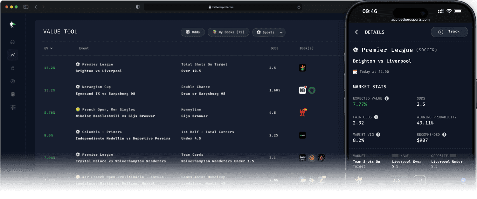
Task: Click the 'Wolverhampton Wanderers Under 1.5' selection
Action: [x=218, y=161]
